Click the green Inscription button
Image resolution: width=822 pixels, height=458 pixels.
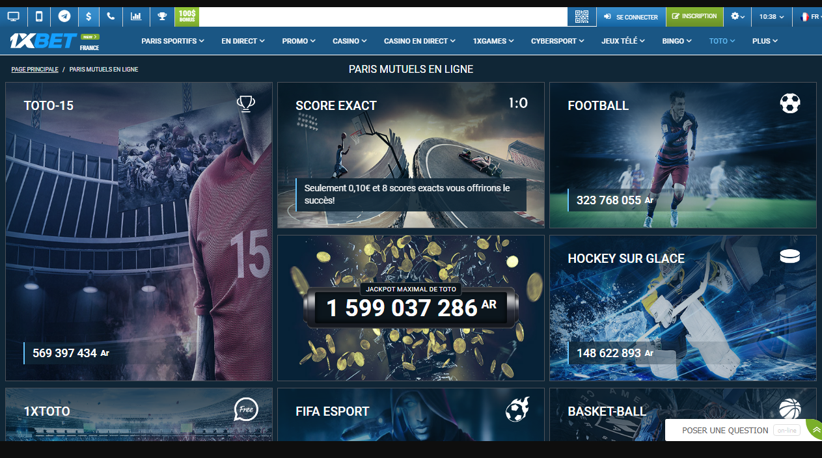point(693,16)
